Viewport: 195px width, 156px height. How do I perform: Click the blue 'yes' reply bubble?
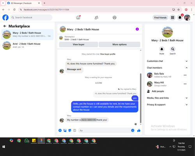click(135, 98)
